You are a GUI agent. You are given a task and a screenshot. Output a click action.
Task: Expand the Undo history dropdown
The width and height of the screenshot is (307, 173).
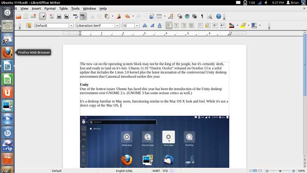point(133,16)
